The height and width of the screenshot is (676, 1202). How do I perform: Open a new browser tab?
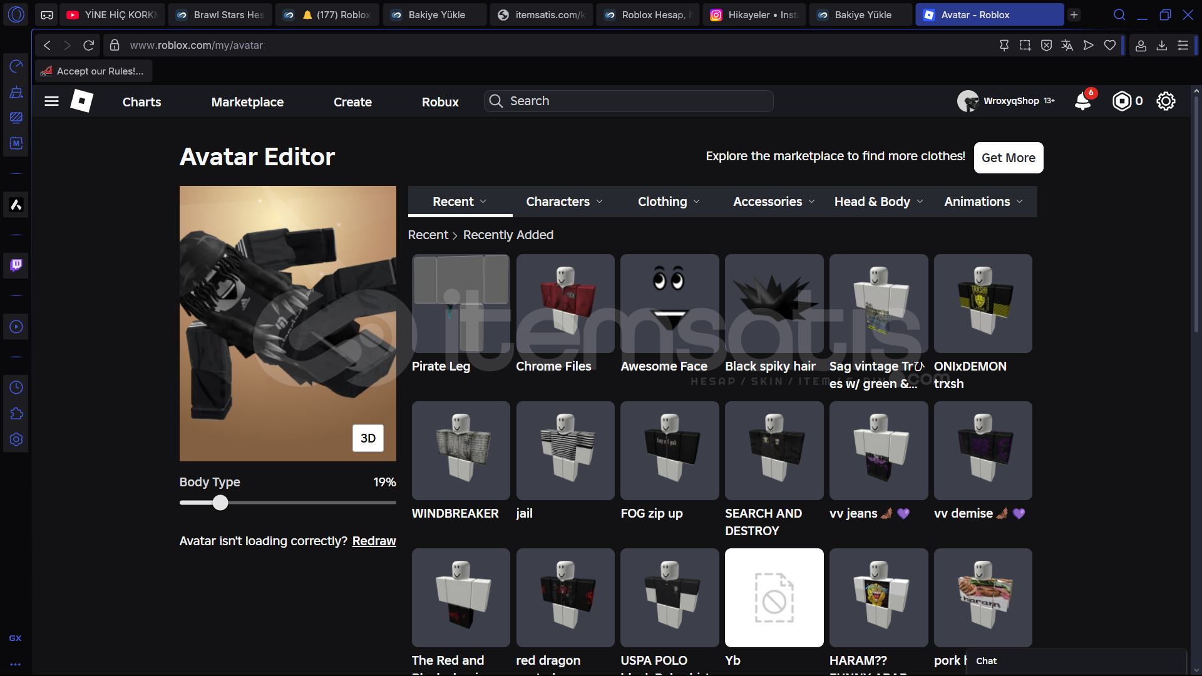coord(1074,14)
